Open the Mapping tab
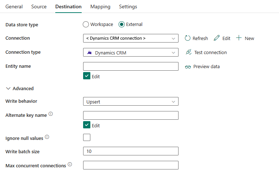 [100, 6]
